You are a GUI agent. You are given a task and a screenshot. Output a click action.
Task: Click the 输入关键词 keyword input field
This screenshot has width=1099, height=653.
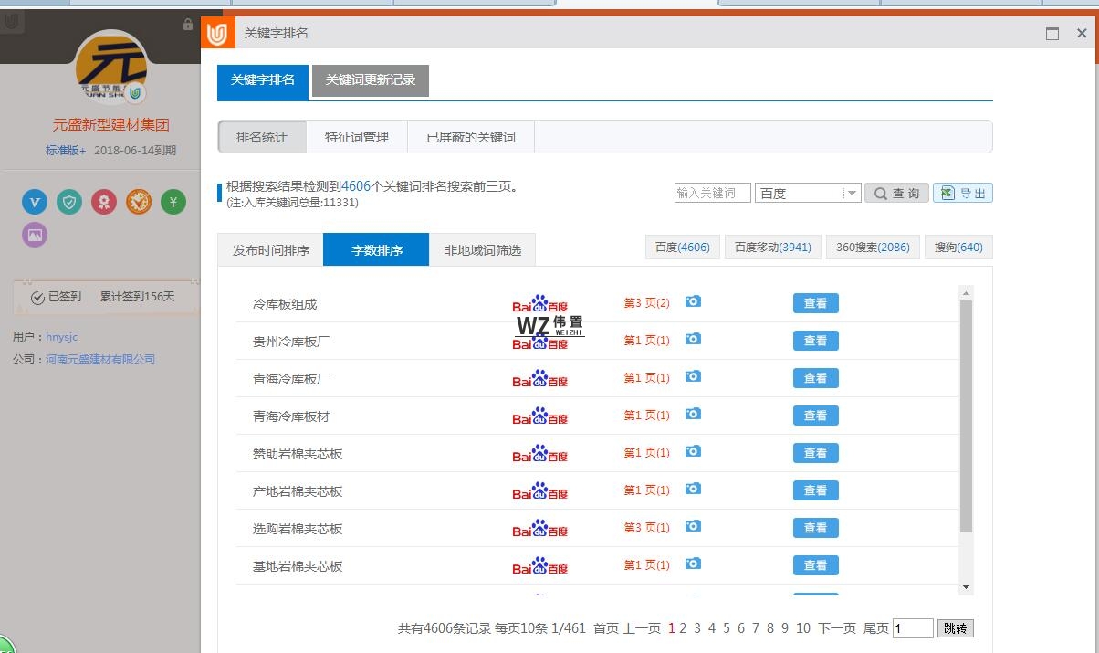(x=712, y=193)
